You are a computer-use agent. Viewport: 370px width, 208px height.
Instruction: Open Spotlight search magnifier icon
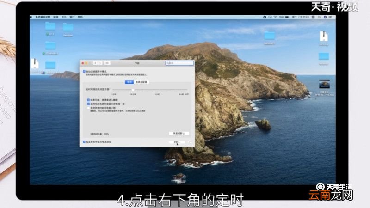[x=319, y=17]
